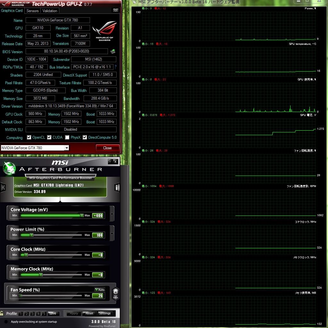328x328 pixels.
Task: Click the Memory Clock slider handle
Action: pos(41,275)
